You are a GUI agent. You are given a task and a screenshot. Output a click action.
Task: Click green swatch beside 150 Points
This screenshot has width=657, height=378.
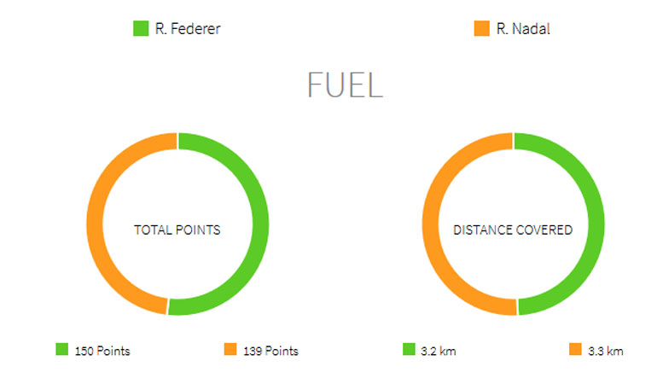pos(61,350)
